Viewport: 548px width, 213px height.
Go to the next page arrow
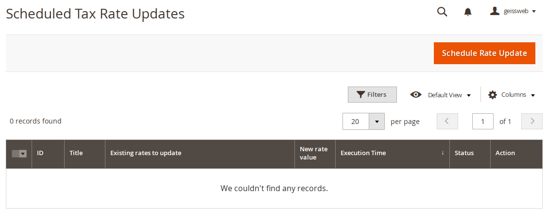[x=532, y=122]
